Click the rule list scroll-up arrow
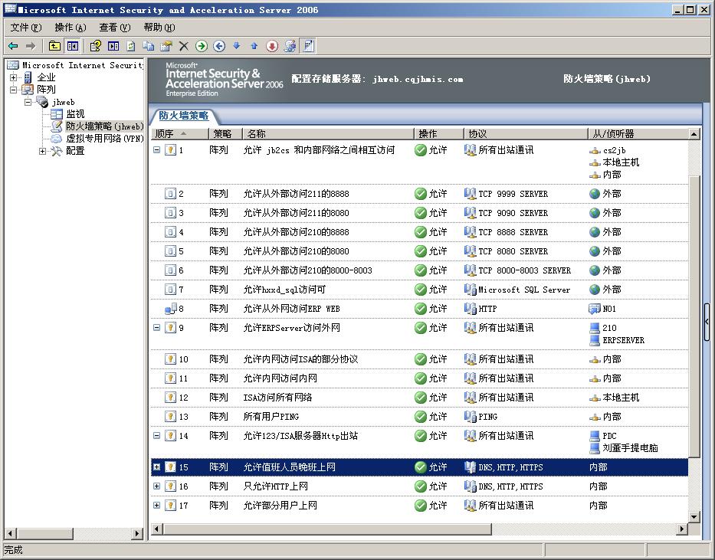This screenshot has height=560, width=715. [x=694, y=134]
